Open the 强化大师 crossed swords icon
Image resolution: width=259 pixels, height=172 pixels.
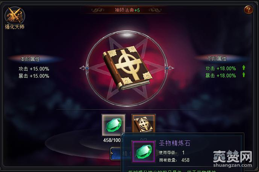(x=15, y=15)
